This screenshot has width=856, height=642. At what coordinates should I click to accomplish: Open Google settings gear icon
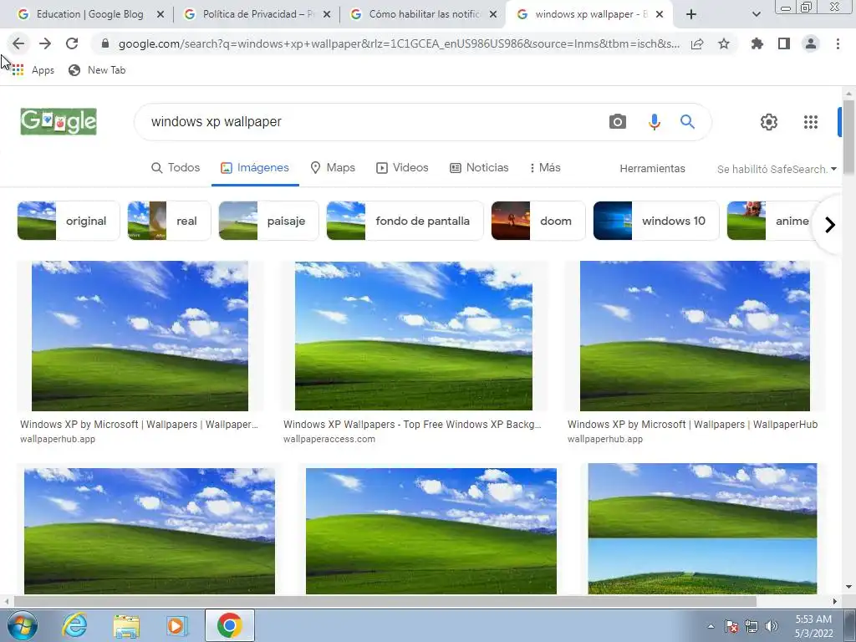coord(769,122)
